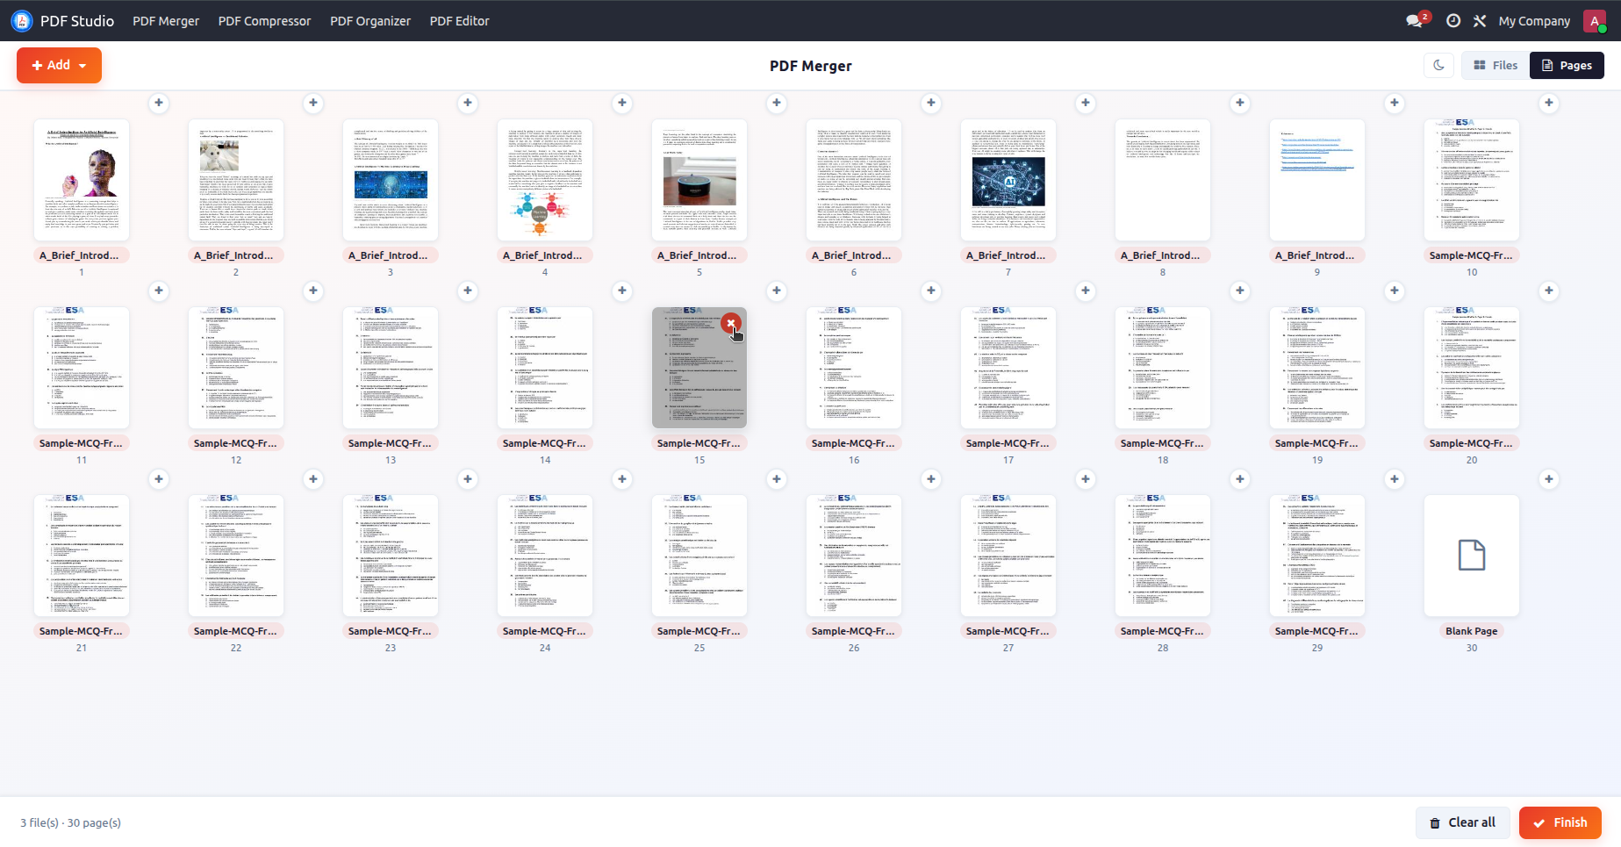1621x847 pixels.
Task: Open the clock activities icon
Action: pos(1453,21)
